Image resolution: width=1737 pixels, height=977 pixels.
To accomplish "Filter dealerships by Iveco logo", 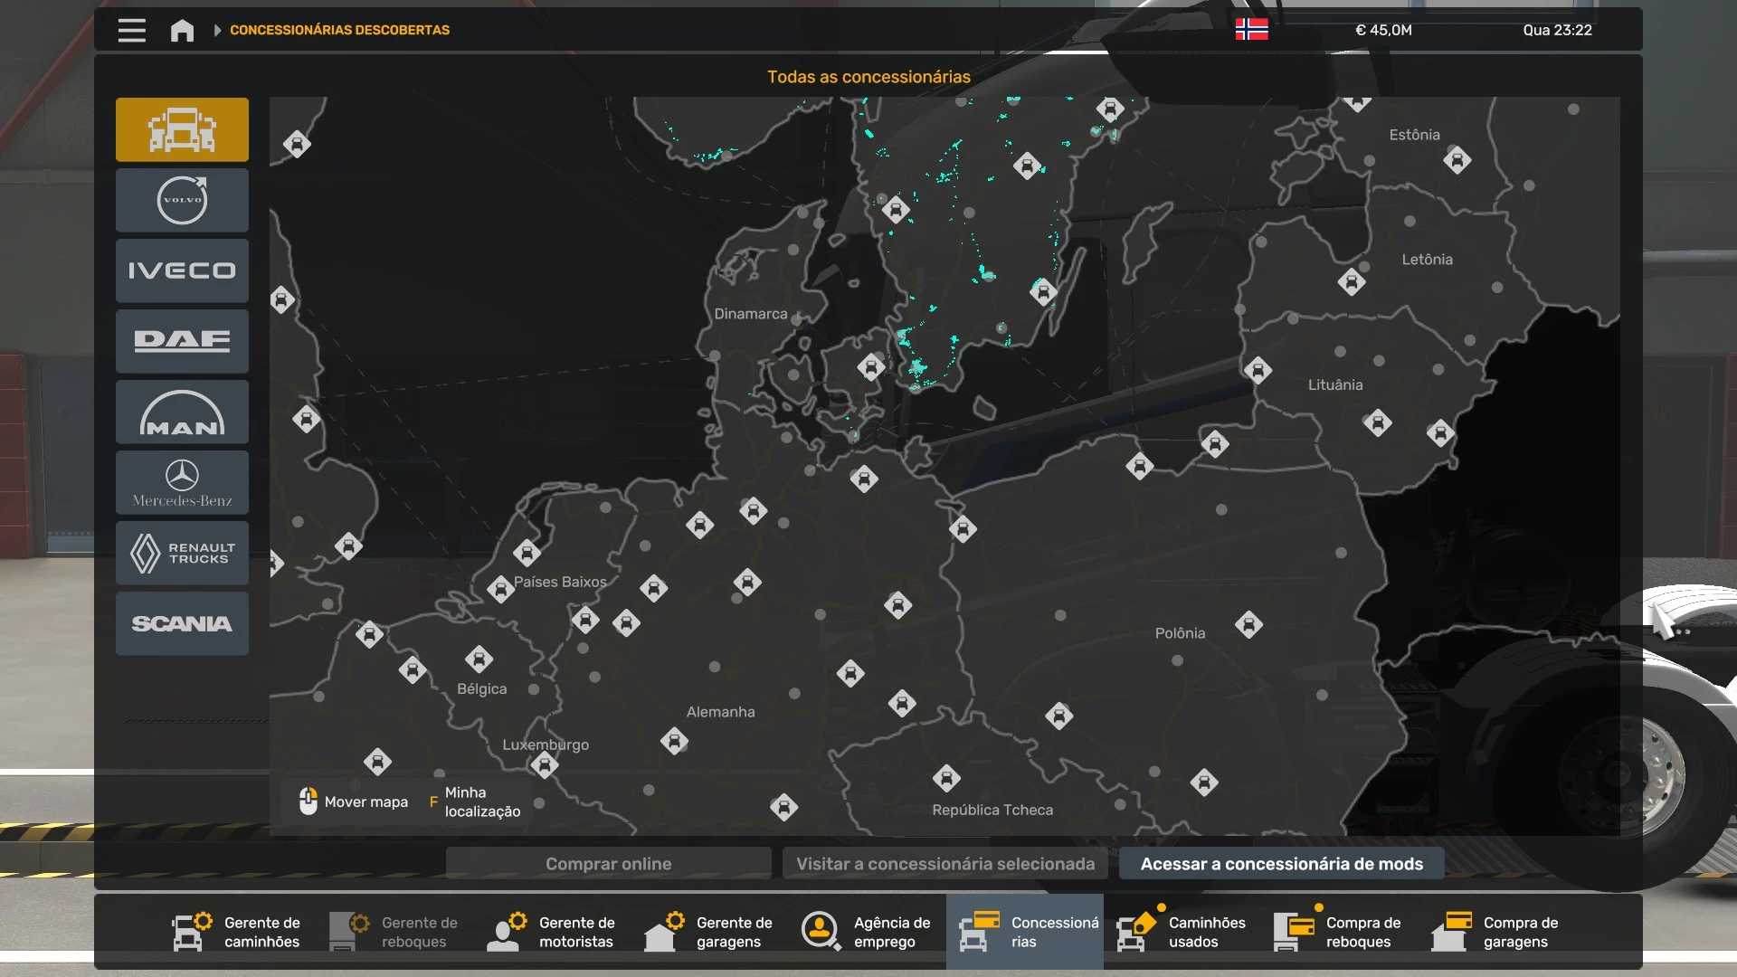I will click(x=182, y=270).
